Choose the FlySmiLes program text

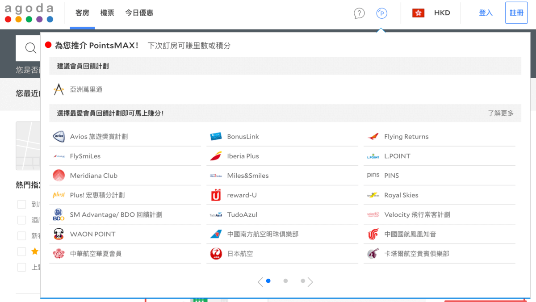coord(85,156)
